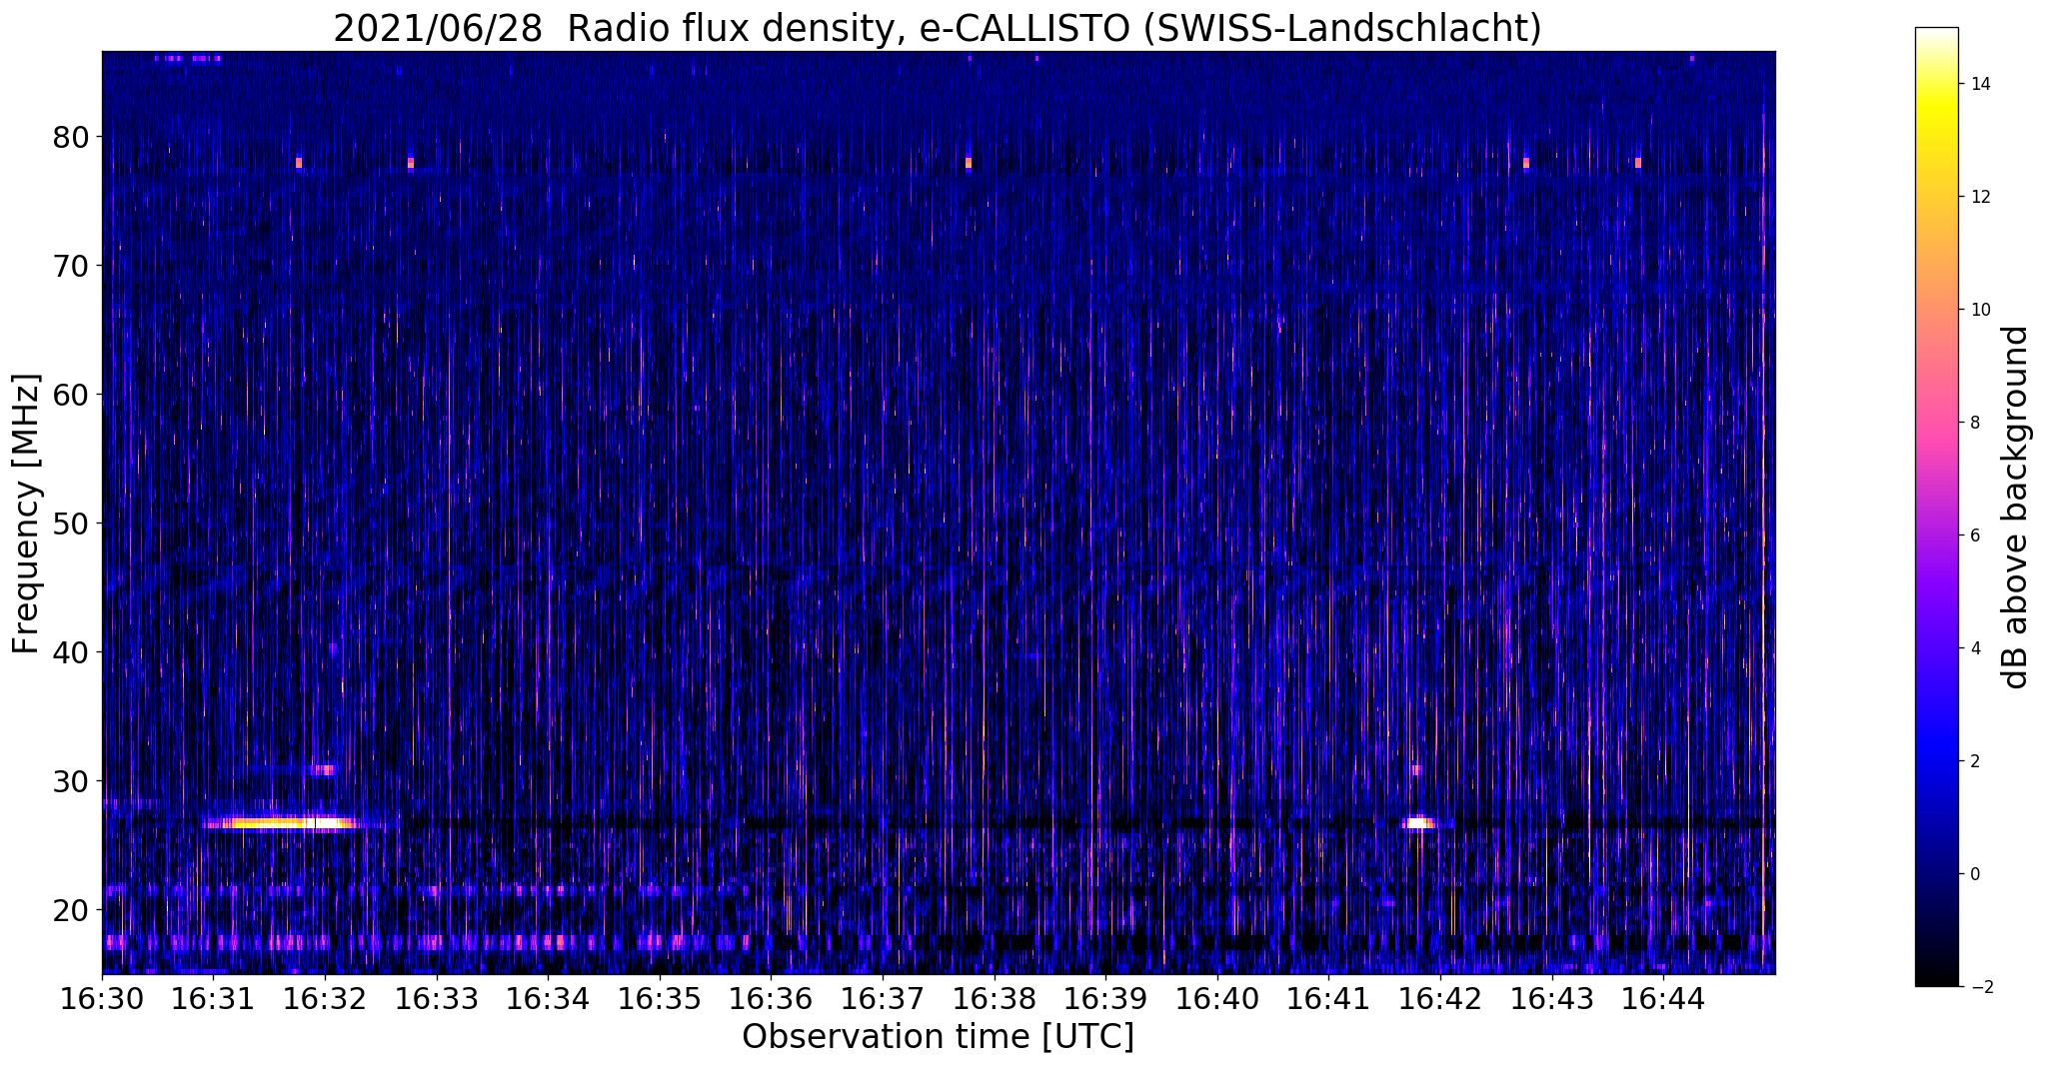Viewport: 2046px width, 1066px height.
Task: Click the 70 MHz frequency tick label
Action: 70,266
